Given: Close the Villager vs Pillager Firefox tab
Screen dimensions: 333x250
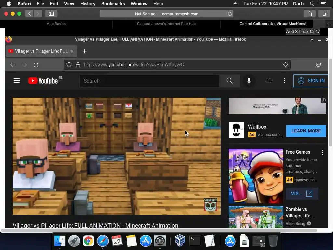Looking at the screenshot, I should point(72,51).
